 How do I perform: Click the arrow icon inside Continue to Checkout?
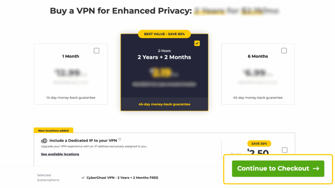(316, 168)
